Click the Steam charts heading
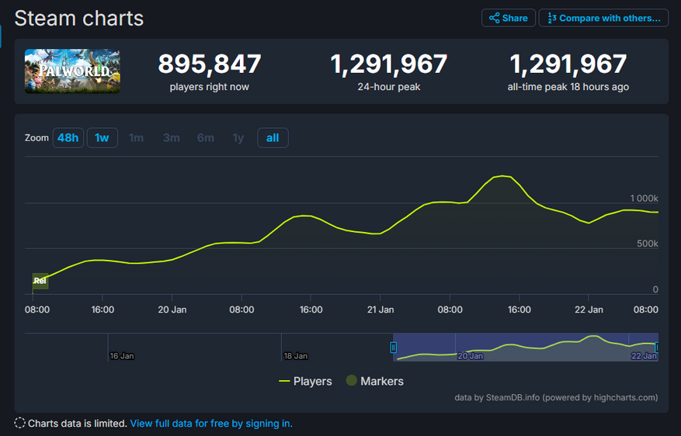This screenshot has width=681, height=436. point(78,18)
